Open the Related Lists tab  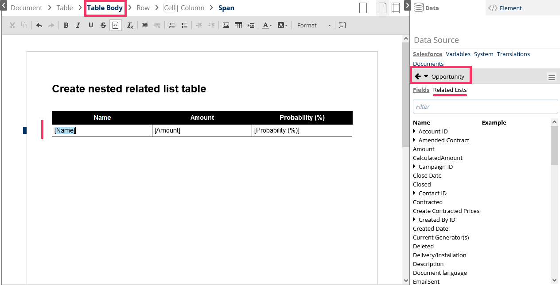(x=450, y=90)
